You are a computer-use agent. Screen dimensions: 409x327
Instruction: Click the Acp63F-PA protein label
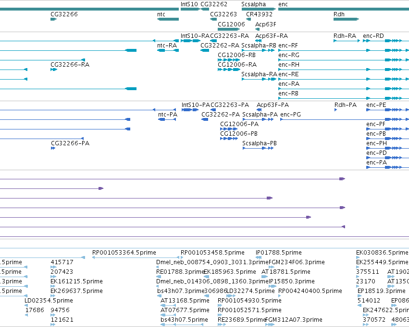[273, 105]
